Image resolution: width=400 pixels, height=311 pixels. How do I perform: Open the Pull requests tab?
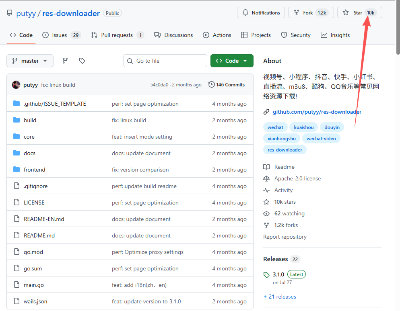point(118,35)
